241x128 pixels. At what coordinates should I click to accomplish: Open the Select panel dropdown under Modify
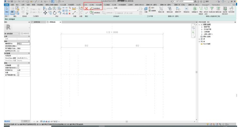pyautogui.click(x=6, y=16)
